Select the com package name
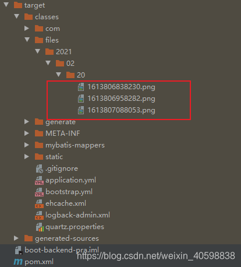 click(x=52, y=29)
